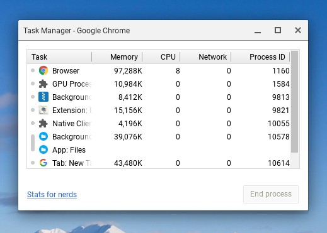Image resolution: width=327 pixels, height=233 pixels.
Task: Click the vertical scrollbar thumb in task list
Action: click(295, 102)
